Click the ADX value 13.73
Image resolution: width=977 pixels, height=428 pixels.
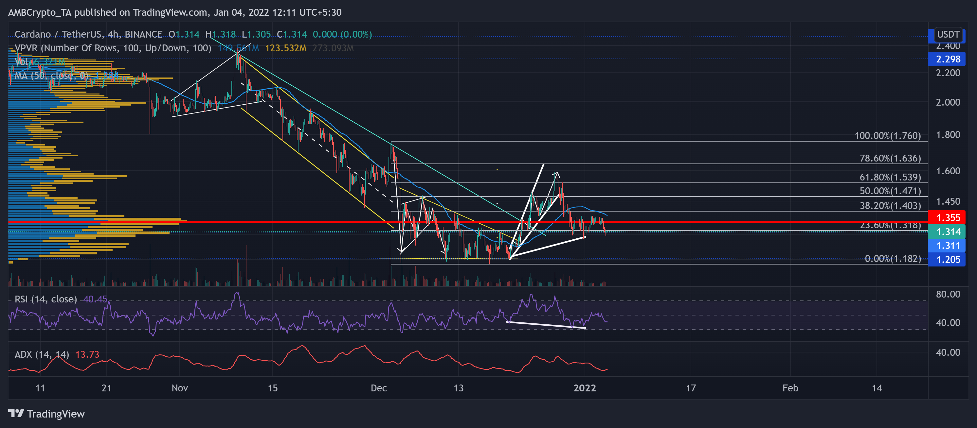pos(87,354)
